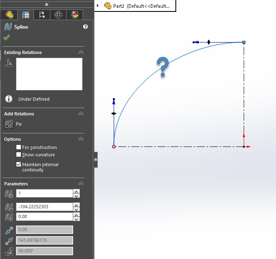Click the X coordinate field -104.22252303
This screenshot has width=276, height=259.
click(x=44, y=207)
